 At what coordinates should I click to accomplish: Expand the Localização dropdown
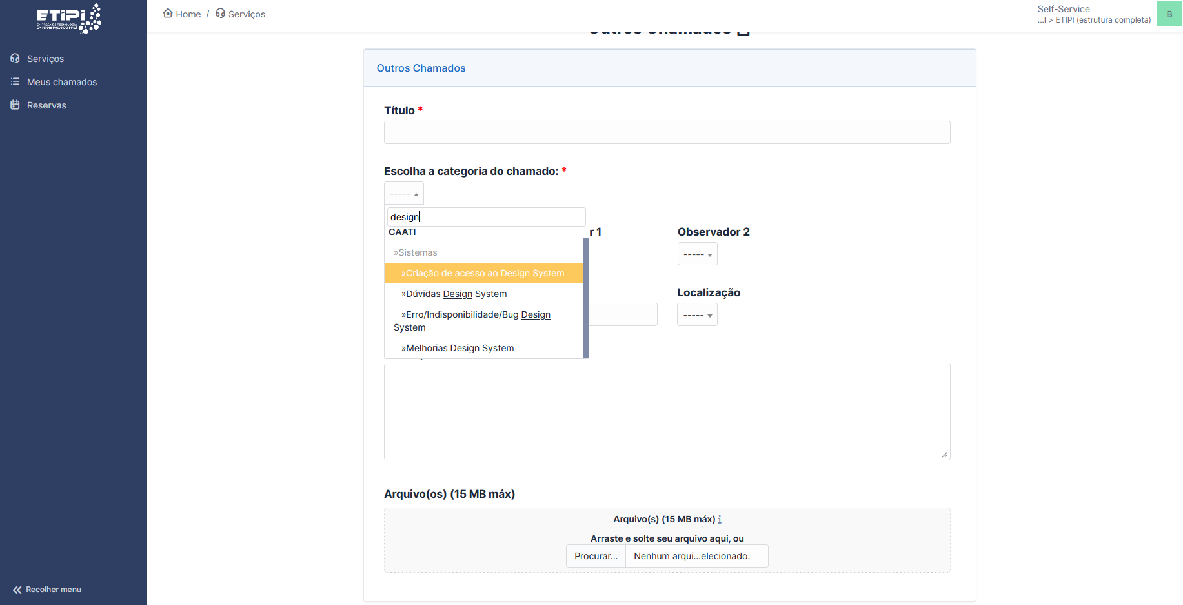[x=697, y=315]
